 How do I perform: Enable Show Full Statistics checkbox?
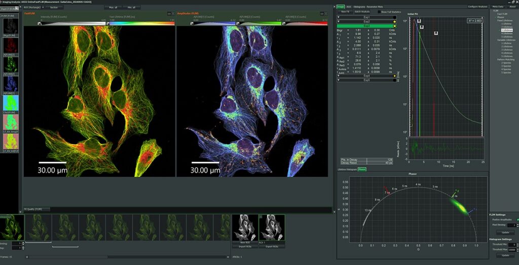tap(380, 11)
